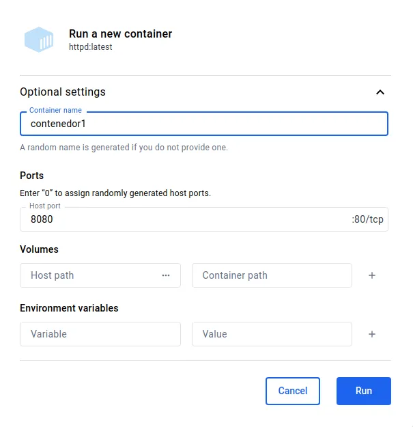Click the :80/tcp container port label
The width and height of the screenshot is (413, 427).
pos(367,219)
